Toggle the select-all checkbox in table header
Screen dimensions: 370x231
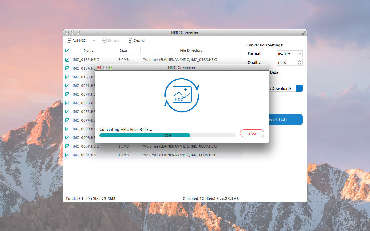(67, 50)
